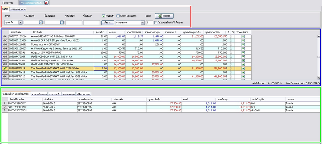Viewport: 322px width, 144px height.
Task: Click the LastBuy Amount total
Action: (303, 83)
